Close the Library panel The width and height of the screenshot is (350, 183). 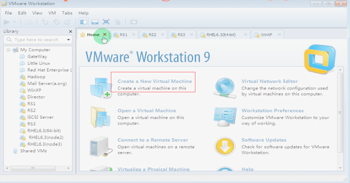pos(71,31)
